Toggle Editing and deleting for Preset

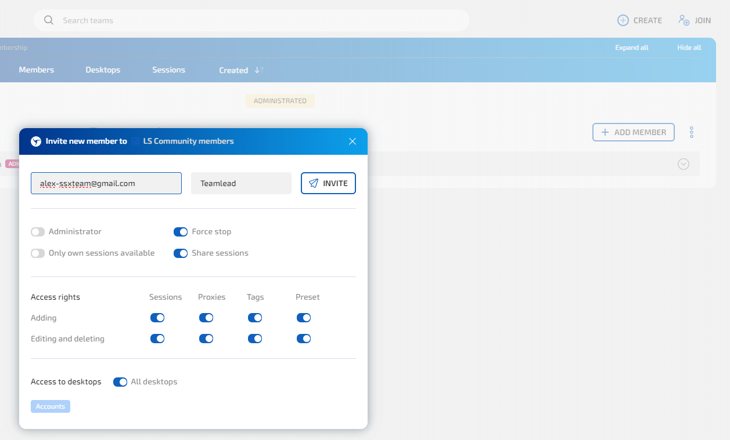(x=304, y=339)
